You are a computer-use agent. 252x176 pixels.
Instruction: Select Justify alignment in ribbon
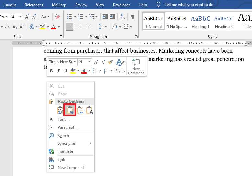tap(91, 27)
